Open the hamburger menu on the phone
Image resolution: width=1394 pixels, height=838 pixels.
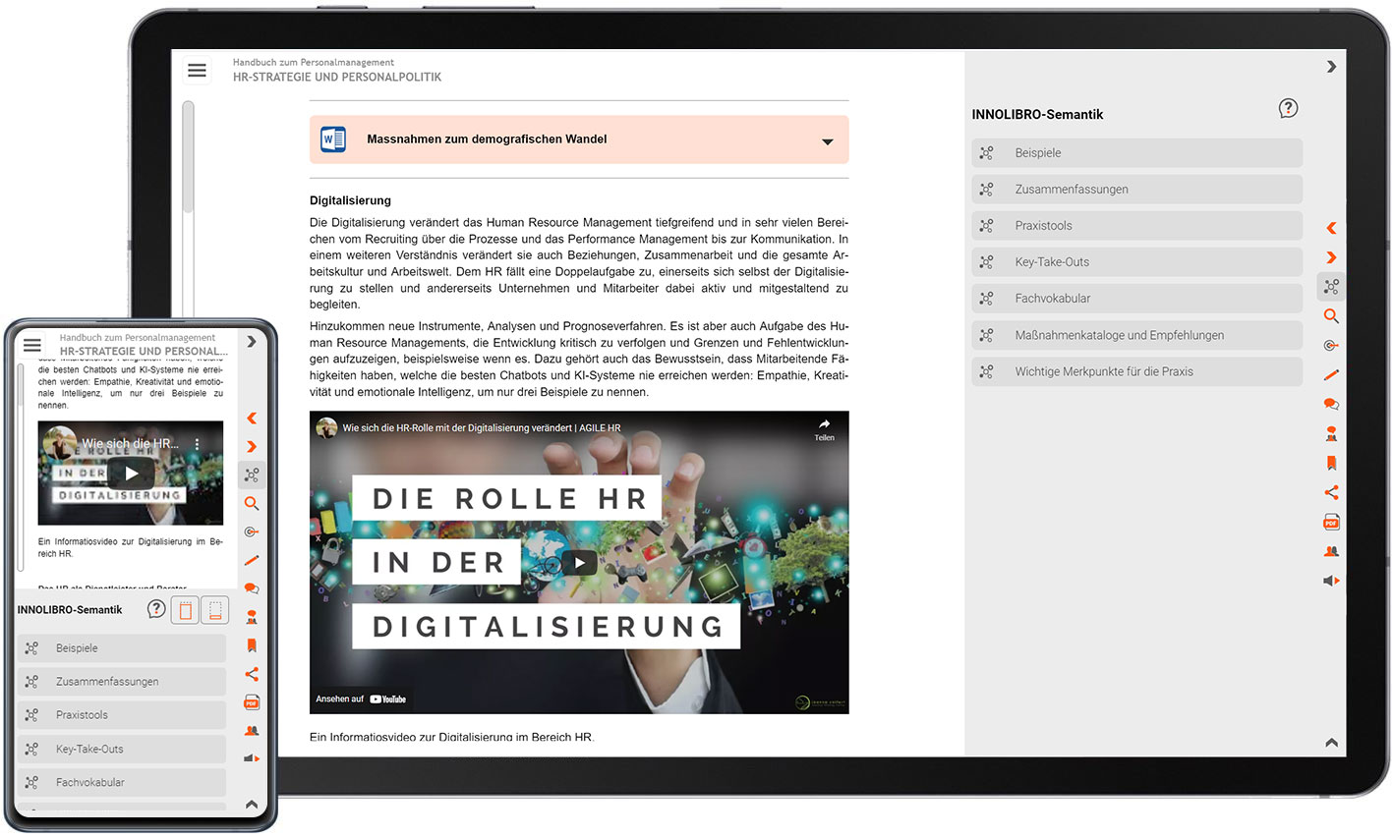tap(32, 345)
